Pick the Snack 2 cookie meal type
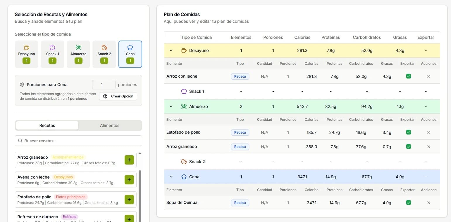The image size is (451, 222). 104,54
